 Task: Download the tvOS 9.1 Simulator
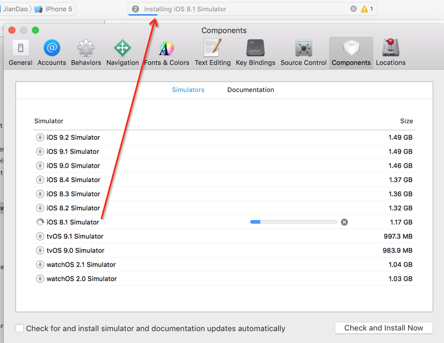click(40, 236)
